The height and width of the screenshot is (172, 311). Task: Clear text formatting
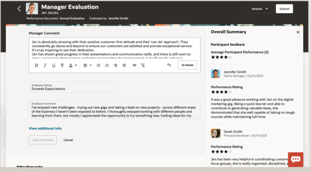click(143, 65)
